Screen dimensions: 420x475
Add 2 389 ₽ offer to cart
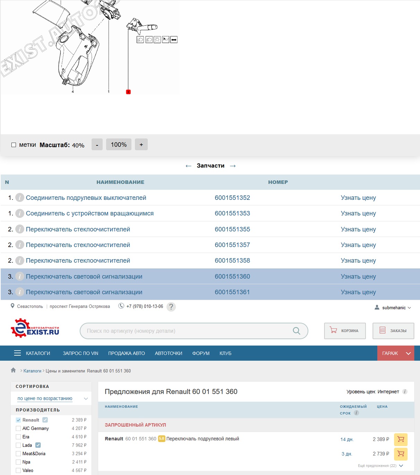(x=401, y=439)
